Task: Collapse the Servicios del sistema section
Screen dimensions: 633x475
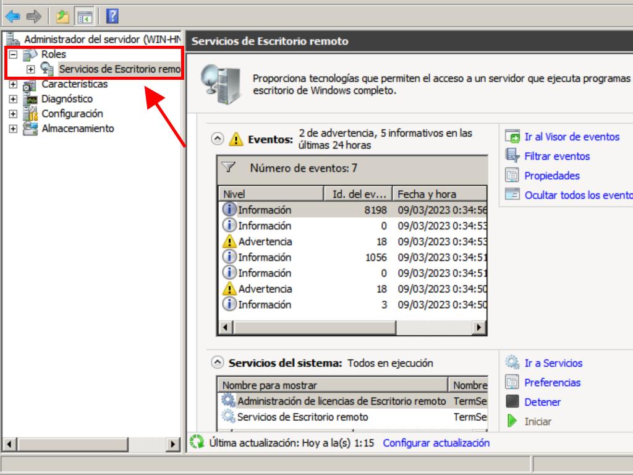Action: point(216,363)
